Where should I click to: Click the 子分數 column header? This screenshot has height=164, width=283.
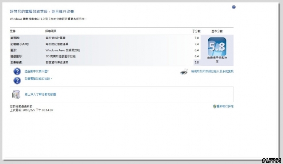196,31
